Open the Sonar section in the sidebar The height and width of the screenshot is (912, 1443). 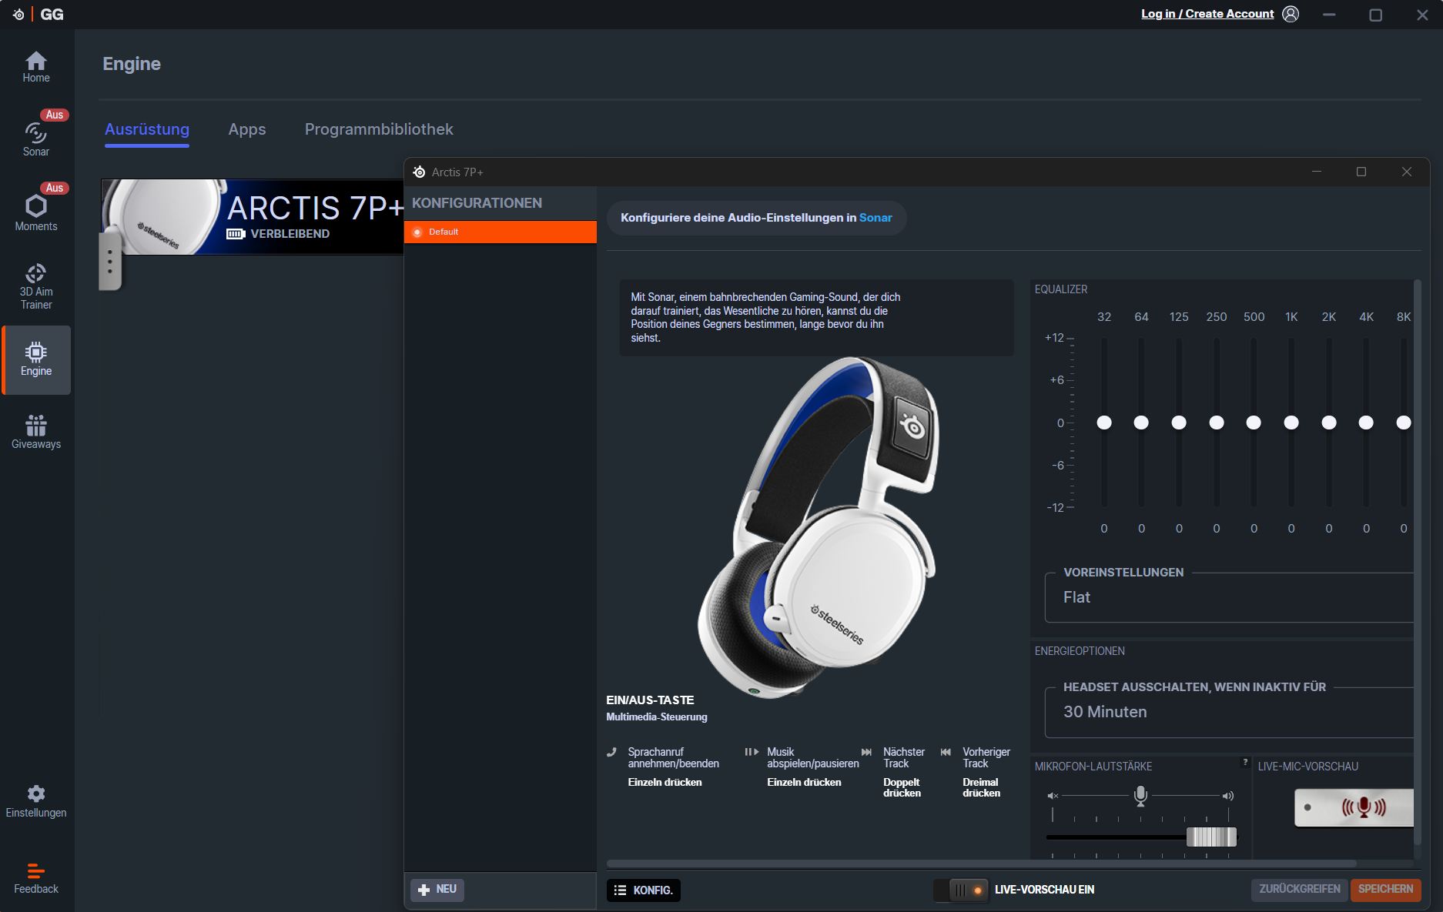coord(36,139)
